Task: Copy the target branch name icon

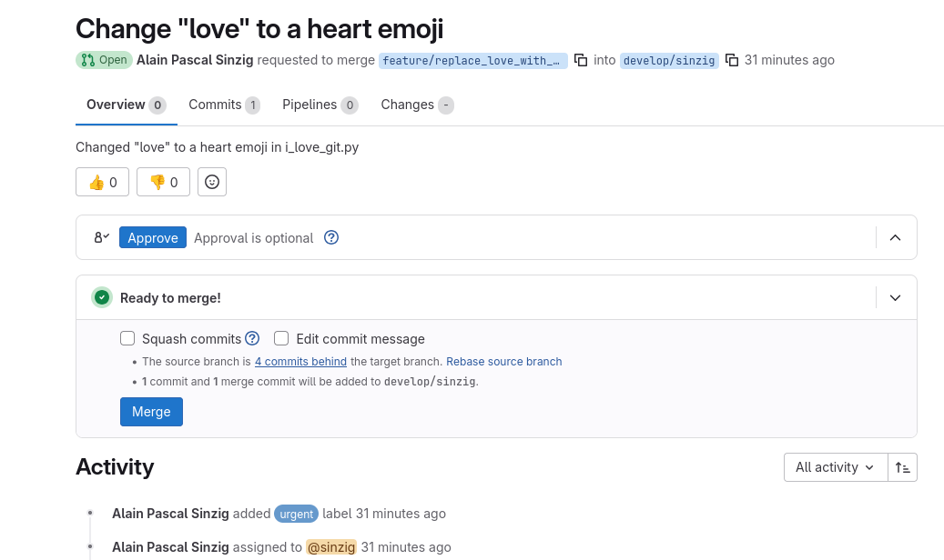Action: click(731, 60)
